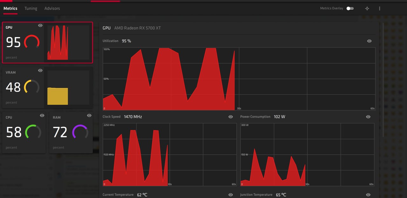Click the Utilization graph area
Viewport: 407px width, 198px height.
239,79
